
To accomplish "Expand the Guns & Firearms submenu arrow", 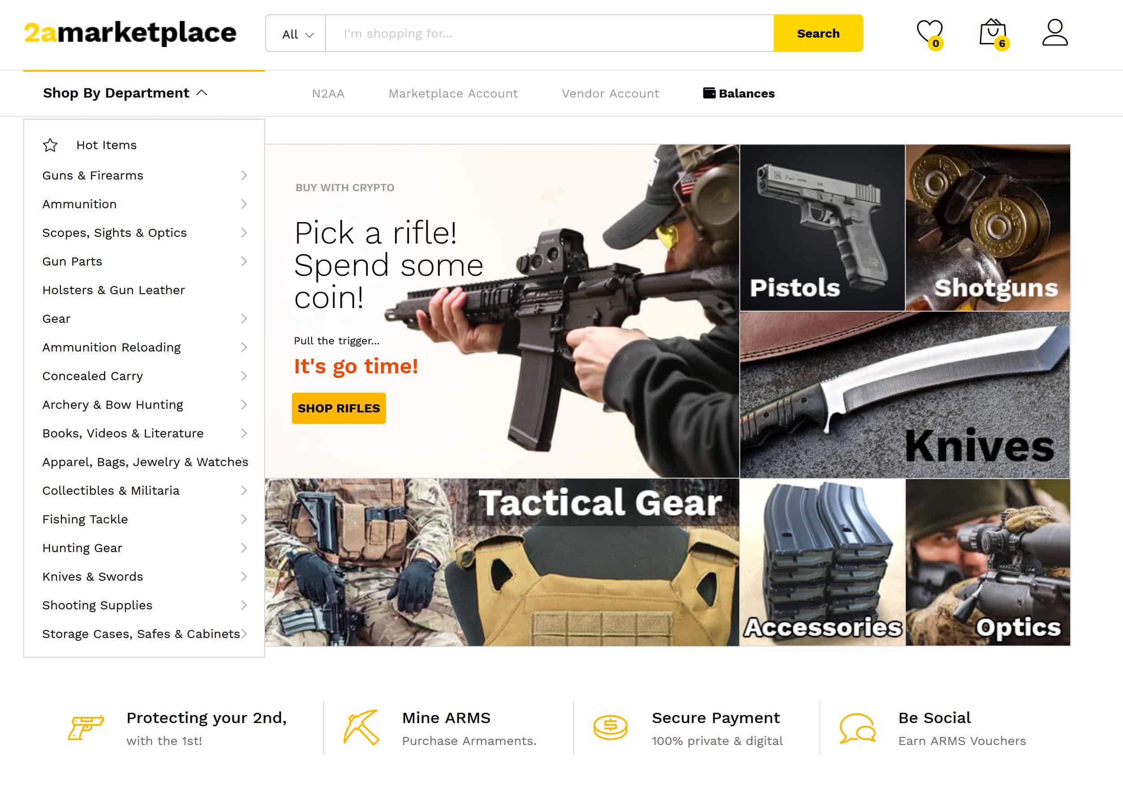I will click(244, 176).
